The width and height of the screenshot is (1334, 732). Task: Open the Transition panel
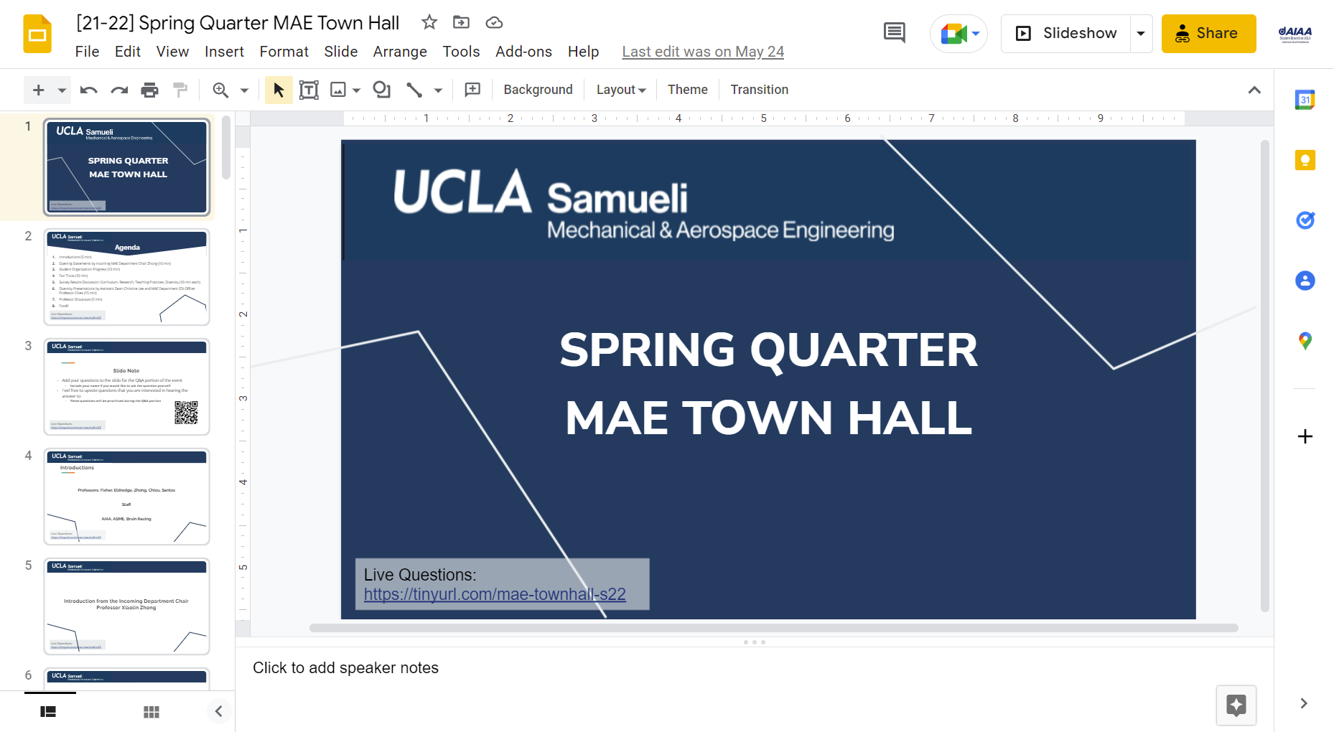tap(759, 90)
